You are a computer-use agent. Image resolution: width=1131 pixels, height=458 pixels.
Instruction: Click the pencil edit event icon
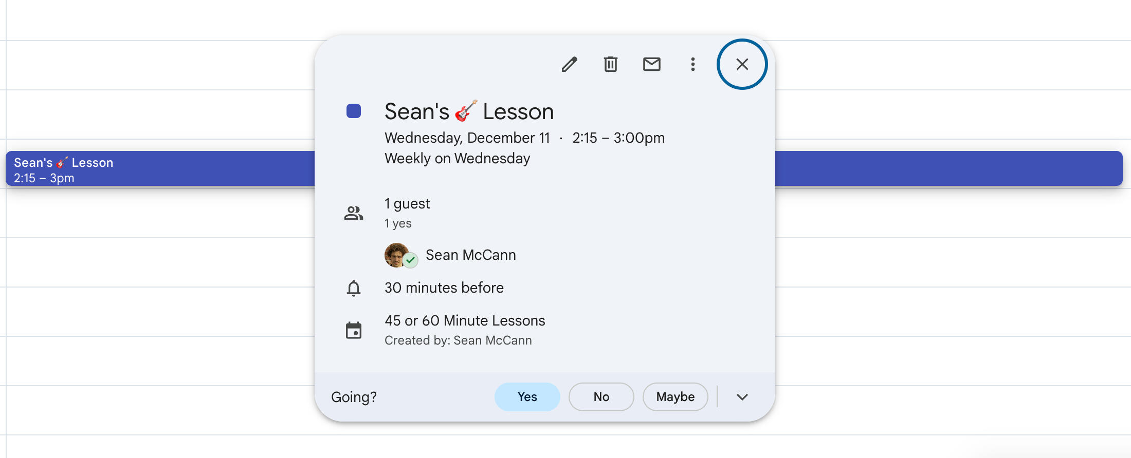pyautogui.click(x=569, y=64)
